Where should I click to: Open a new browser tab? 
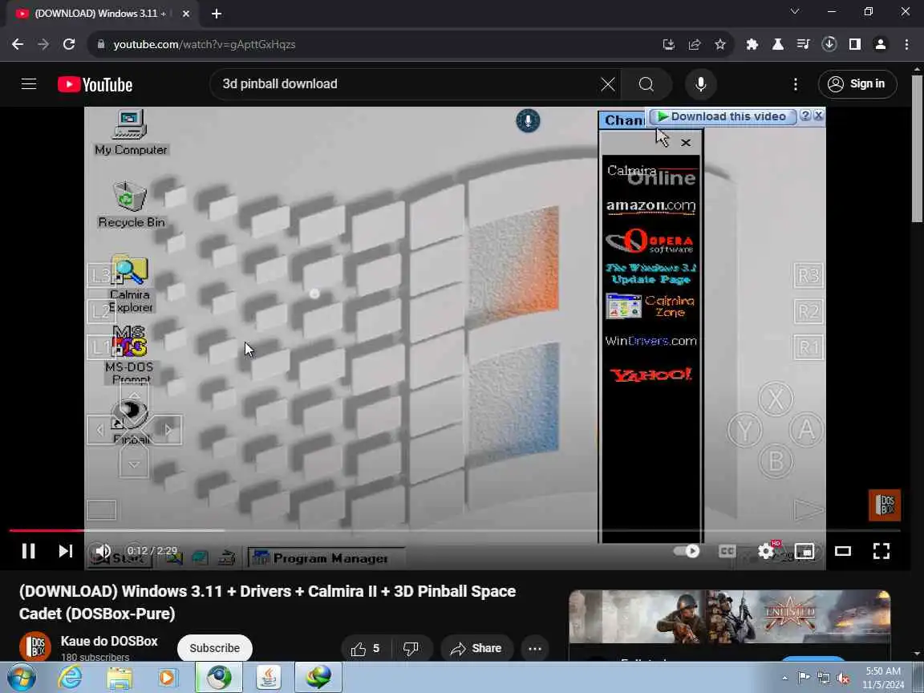(x=217, y=14)
